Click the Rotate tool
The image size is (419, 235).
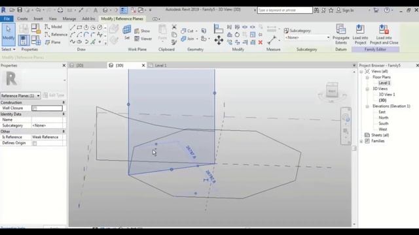[237, 35]
